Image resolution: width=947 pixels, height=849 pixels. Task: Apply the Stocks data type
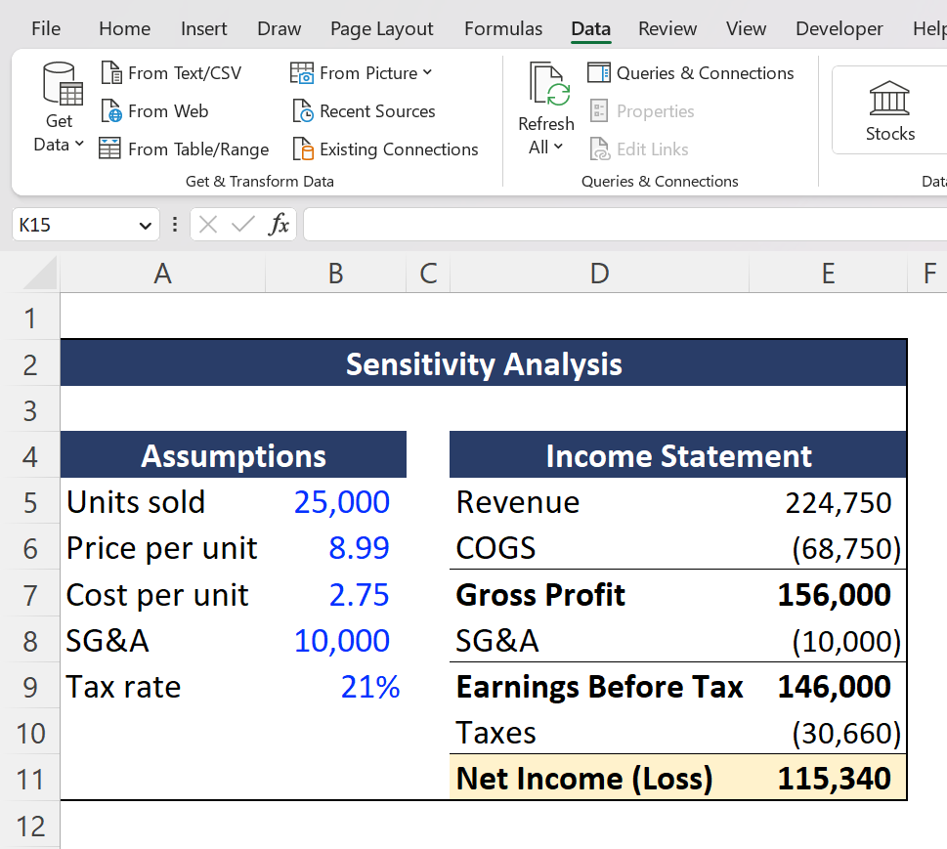pos(889,109)
